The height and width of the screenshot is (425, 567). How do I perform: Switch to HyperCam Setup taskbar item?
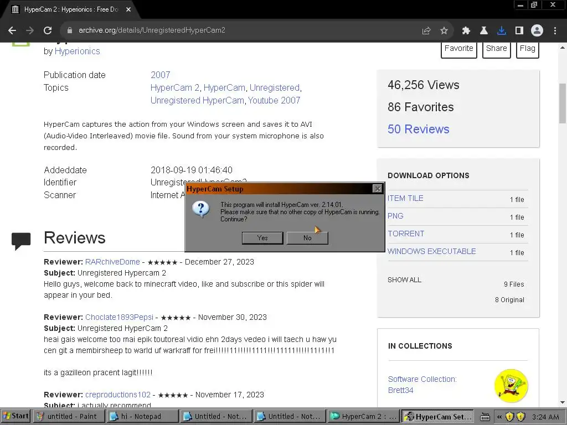pos(437,416)
